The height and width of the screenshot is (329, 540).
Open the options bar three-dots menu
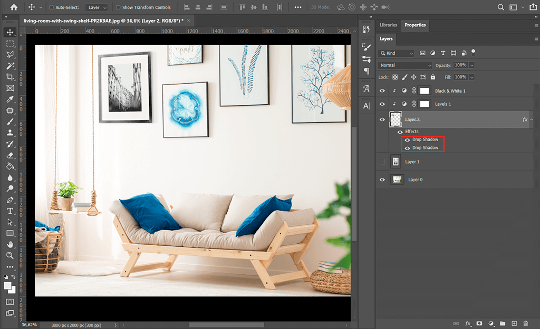coord(298,7)
